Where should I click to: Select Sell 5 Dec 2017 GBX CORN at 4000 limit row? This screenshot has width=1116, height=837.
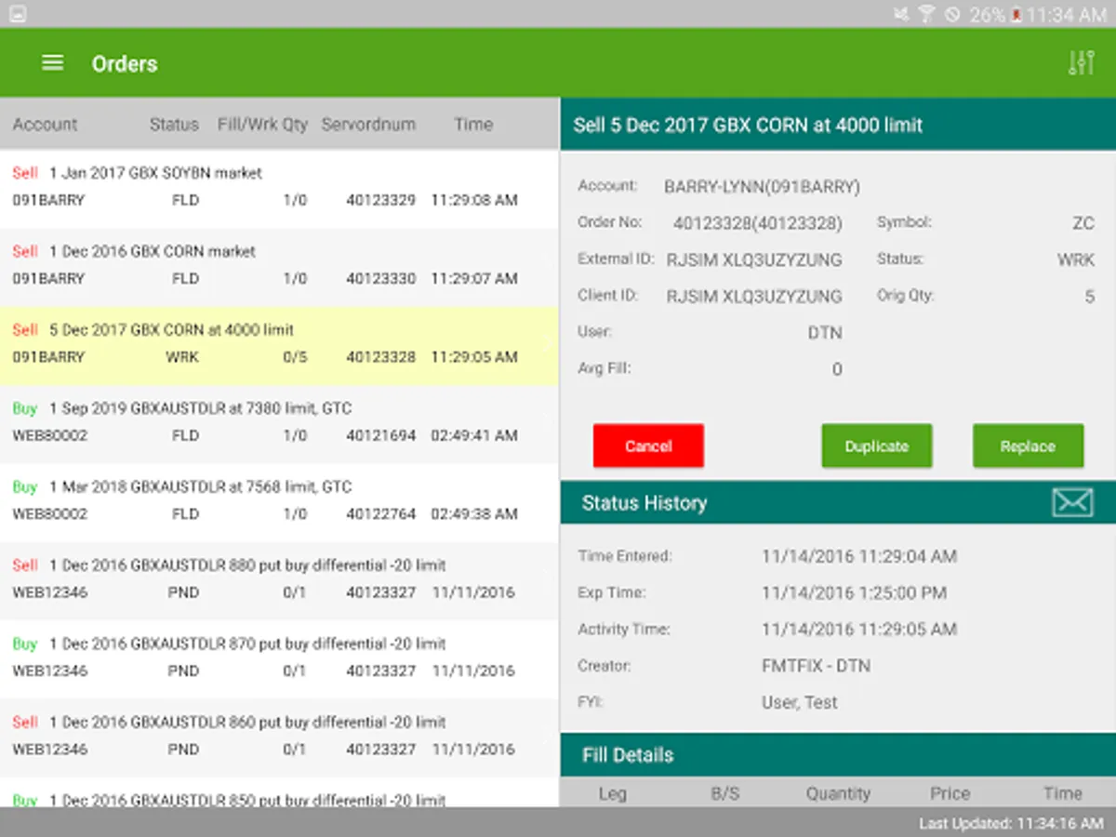click(x=279, y=346)
